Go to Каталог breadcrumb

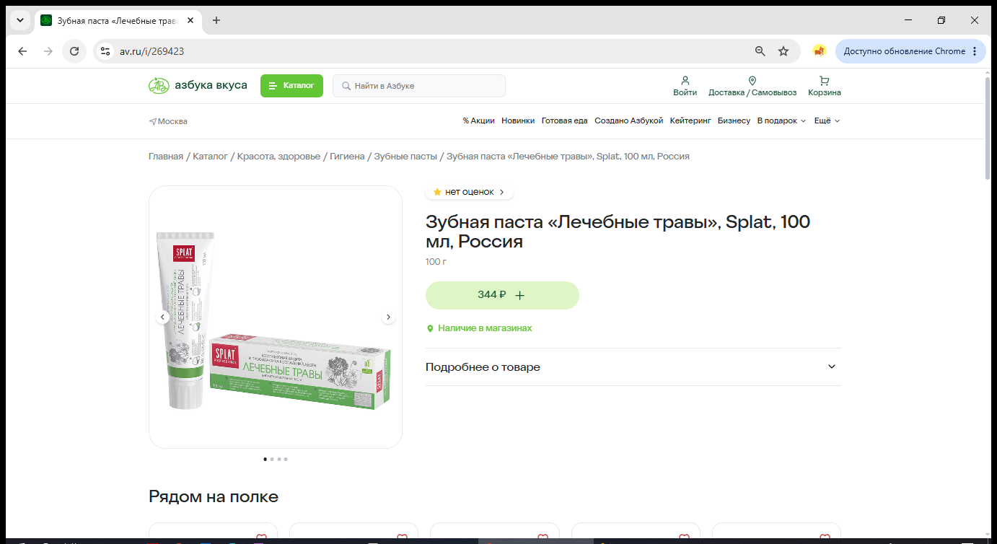click(x=210, y=157)
